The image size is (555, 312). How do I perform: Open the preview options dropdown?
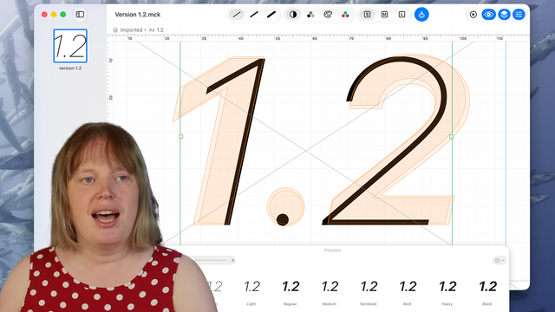[x=499, y=260]
